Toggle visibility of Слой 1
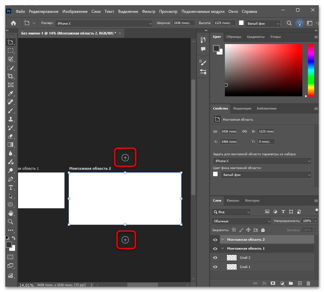324x292 pixels. click(x=215, y=267)
